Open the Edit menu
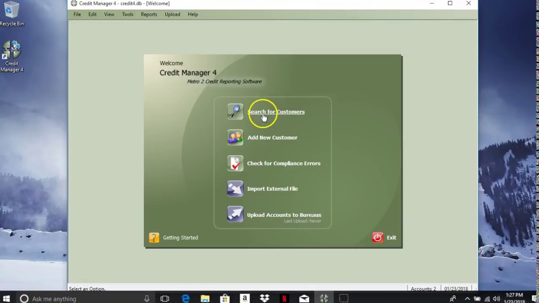The height and width of the screenshot is (303, 539). tap(92, 14)
